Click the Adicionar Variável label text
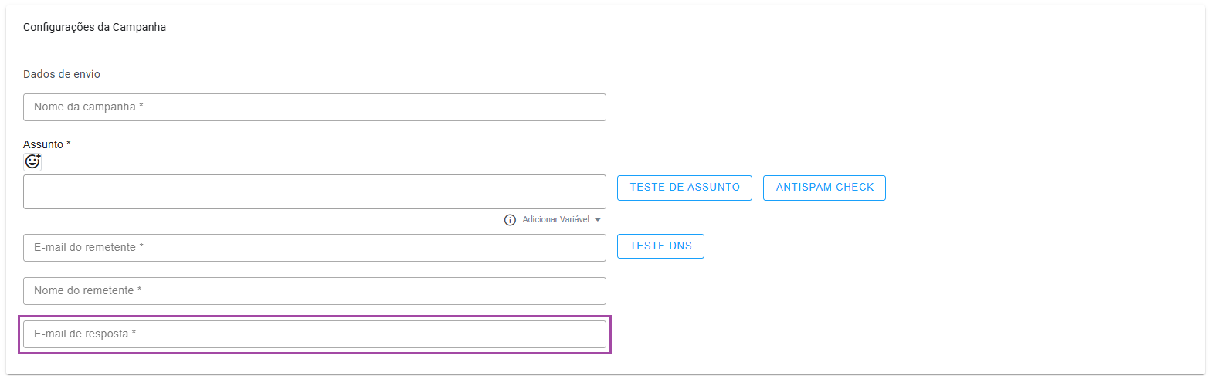This screenshot has width=1208, height=376. [555, 220]
